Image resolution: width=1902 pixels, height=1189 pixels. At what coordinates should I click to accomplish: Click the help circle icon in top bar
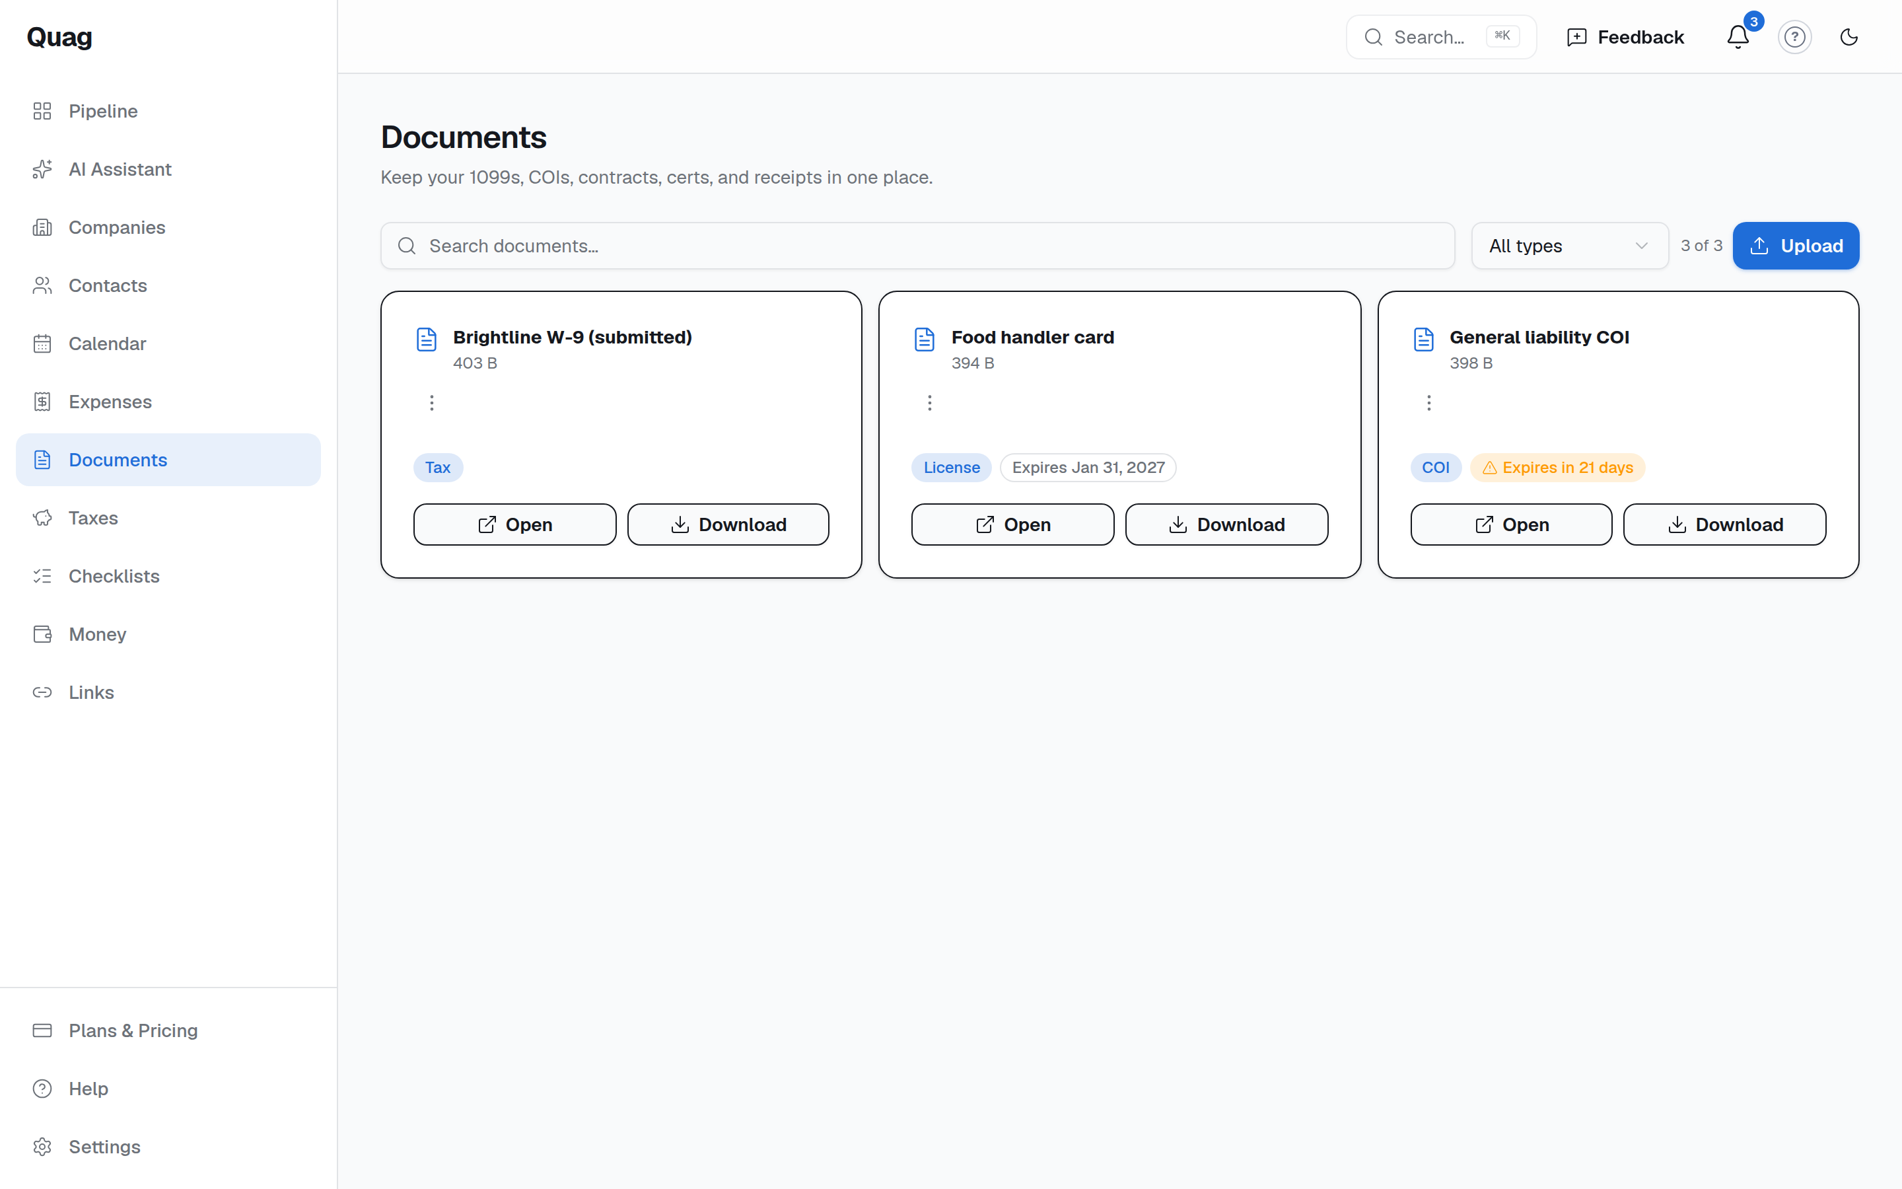pyautogui.click(x=1795, y=37)
